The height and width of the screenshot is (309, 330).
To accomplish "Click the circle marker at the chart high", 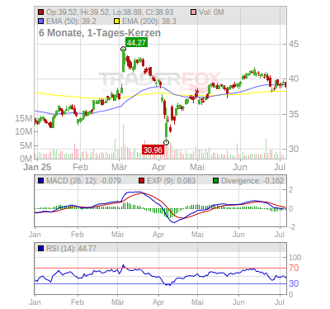I will tap(123, 50).
